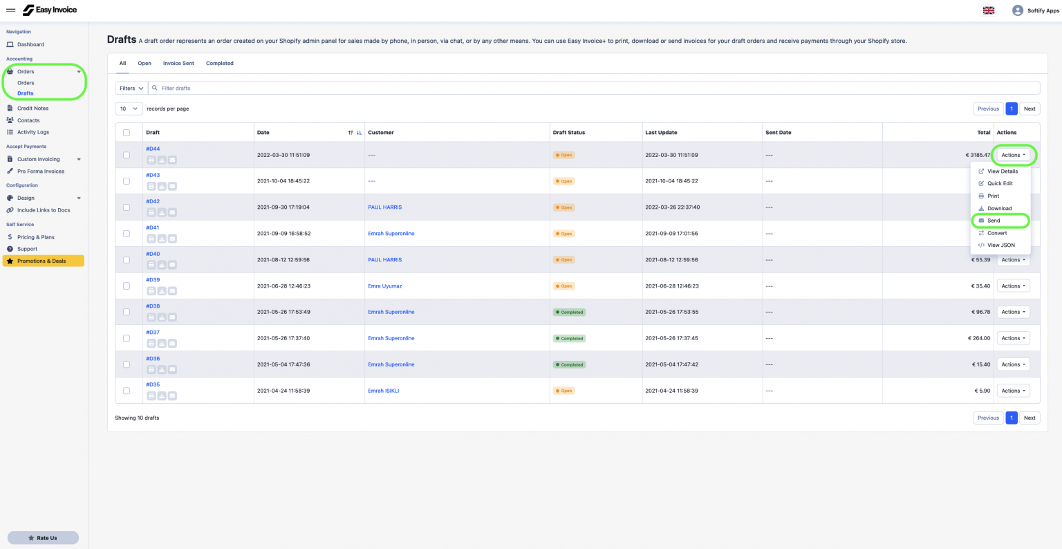Click the email icon under draft #D42
Viewport: 1062px width, 549px height.
172,212
